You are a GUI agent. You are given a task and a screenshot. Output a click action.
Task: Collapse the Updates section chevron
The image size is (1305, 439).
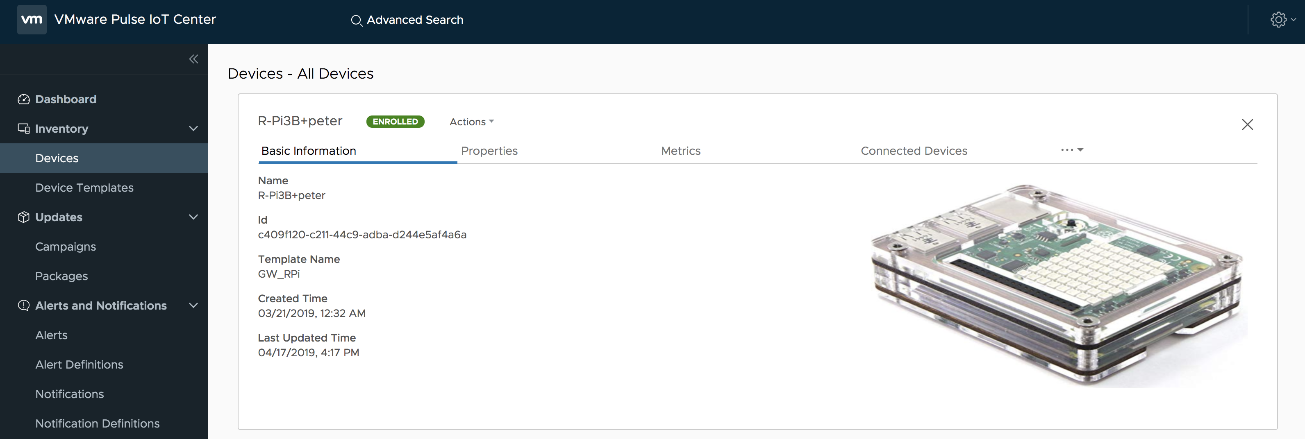[x=193, y=217]
